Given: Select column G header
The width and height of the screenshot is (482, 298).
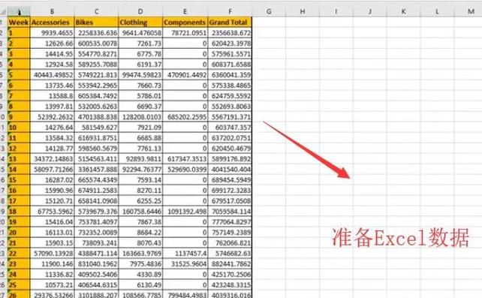Looking at the screenshot, I should [269, 12].
